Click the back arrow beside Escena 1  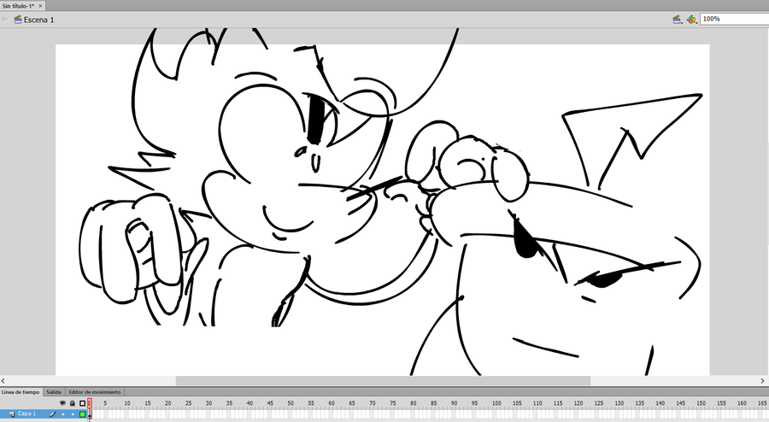5,20
